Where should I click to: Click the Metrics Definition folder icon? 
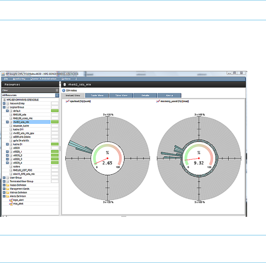pos(8,192)
